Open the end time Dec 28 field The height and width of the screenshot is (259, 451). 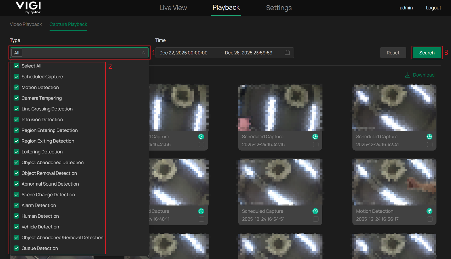click(248, 53)
